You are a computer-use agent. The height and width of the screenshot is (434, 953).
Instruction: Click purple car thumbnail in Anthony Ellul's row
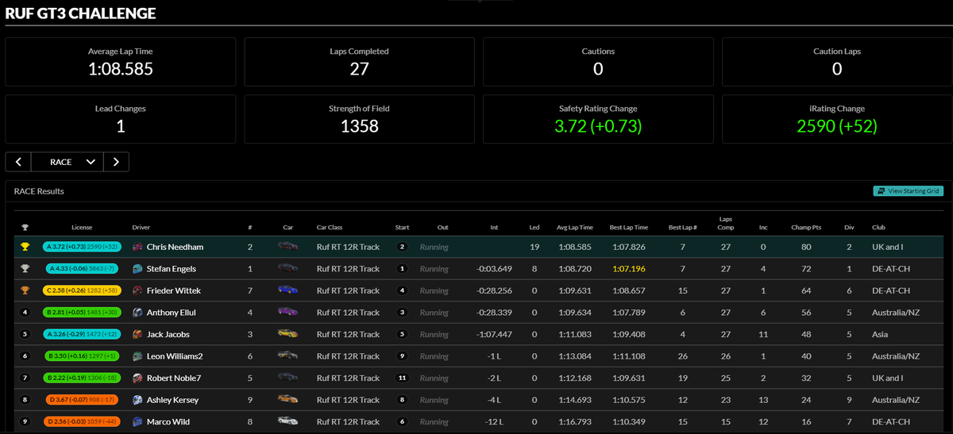288,313
